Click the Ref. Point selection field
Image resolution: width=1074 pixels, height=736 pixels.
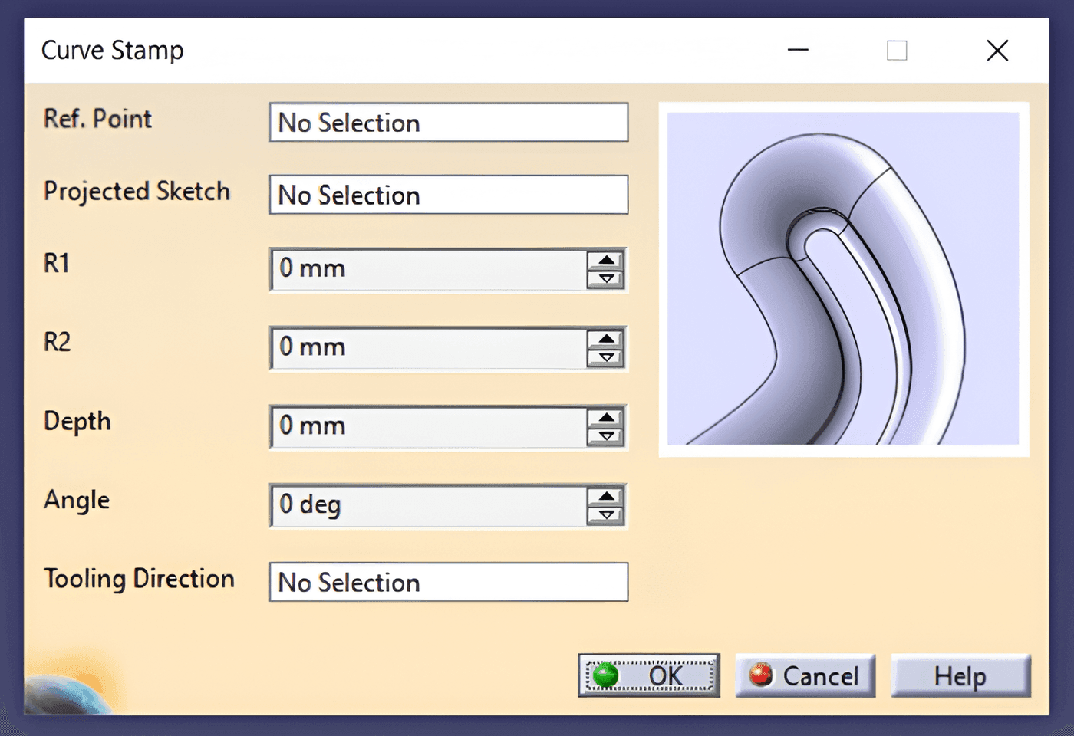449,123
